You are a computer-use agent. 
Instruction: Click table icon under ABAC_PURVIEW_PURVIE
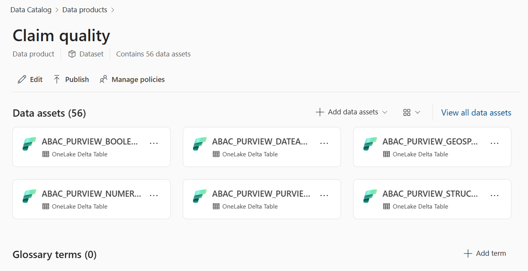[x=216, y=207]
